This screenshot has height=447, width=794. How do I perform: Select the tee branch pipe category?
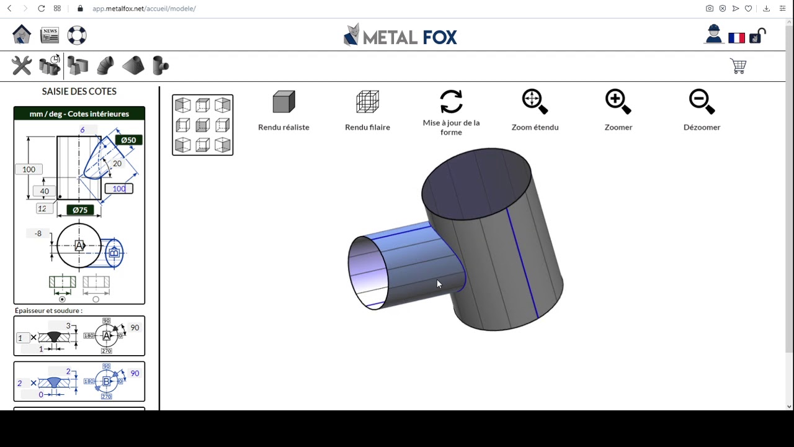pyautogui.click(x=160, y=66)
